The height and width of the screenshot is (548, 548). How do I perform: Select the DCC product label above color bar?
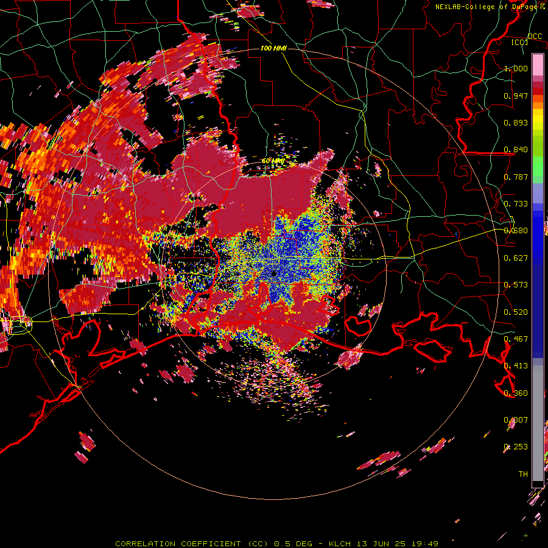click(x=535, y=37)
